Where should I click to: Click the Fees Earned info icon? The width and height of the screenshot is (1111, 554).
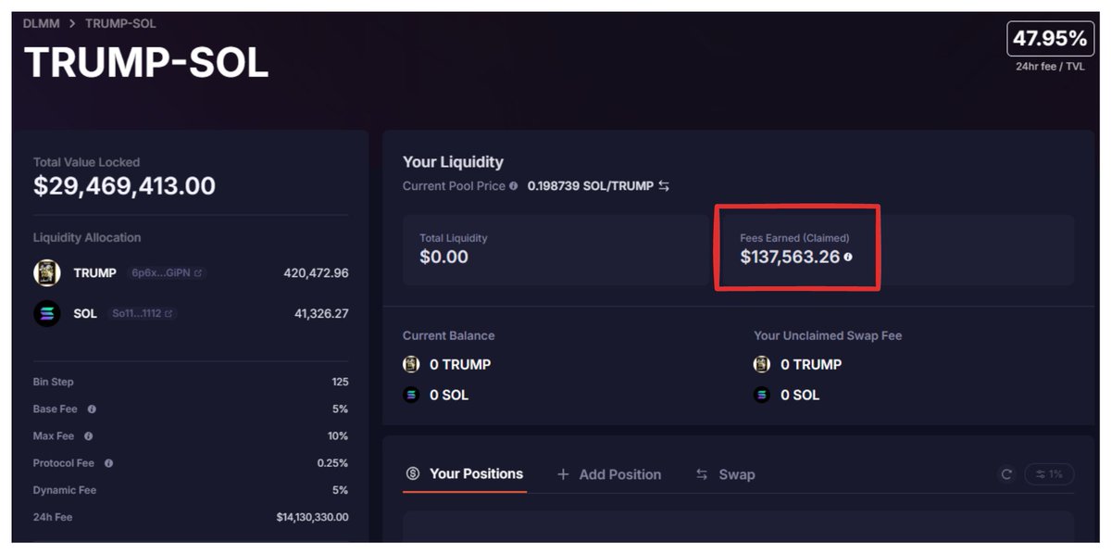[x=848, y=257]
